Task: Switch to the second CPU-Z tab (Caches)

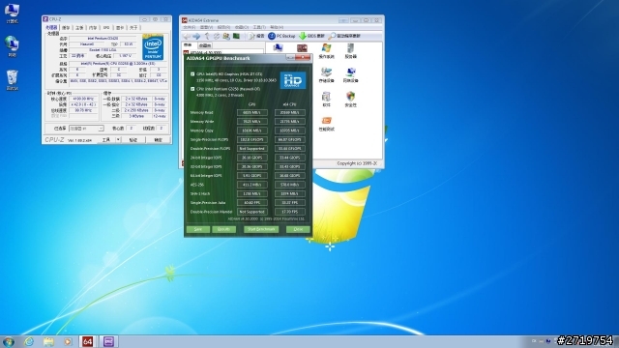Action: point(66,28)
